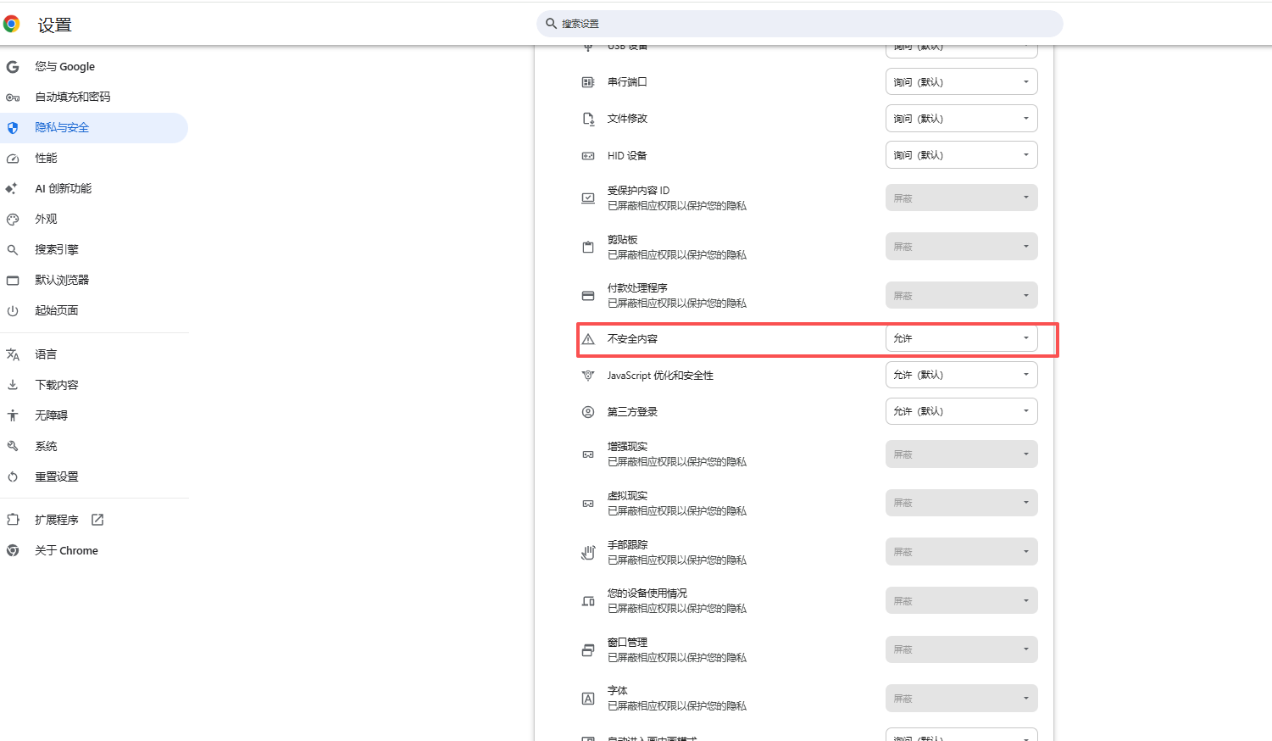Open the 受保护内容 ID dropdown
The image size is (1272, 741).
point(962,198)
